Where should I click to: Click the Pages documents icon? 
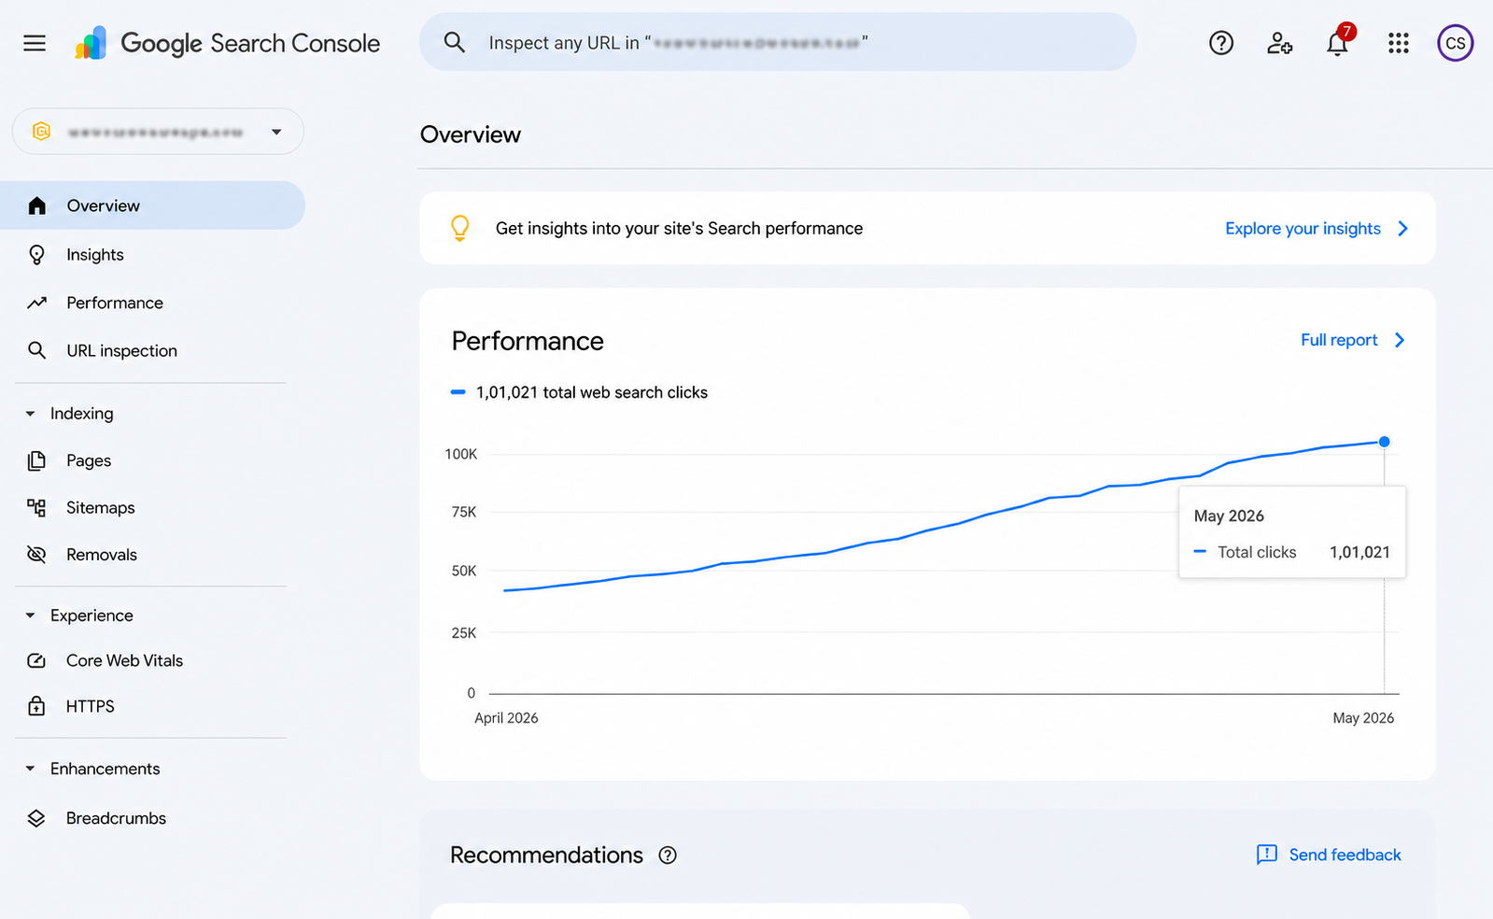coord(36,460)
